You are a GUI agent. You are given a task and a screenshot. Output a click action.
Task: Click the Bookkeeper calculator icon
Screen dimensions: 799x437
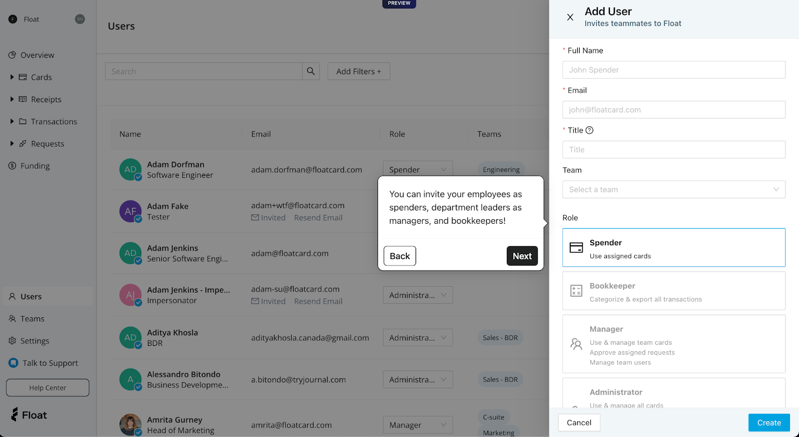click(x=576, y=291)
